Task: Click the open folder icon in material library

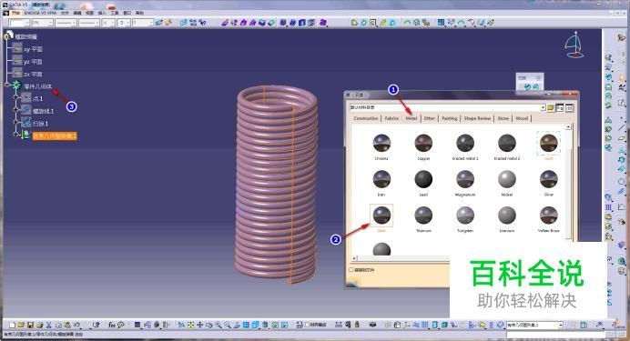Action: coord(551,107)
